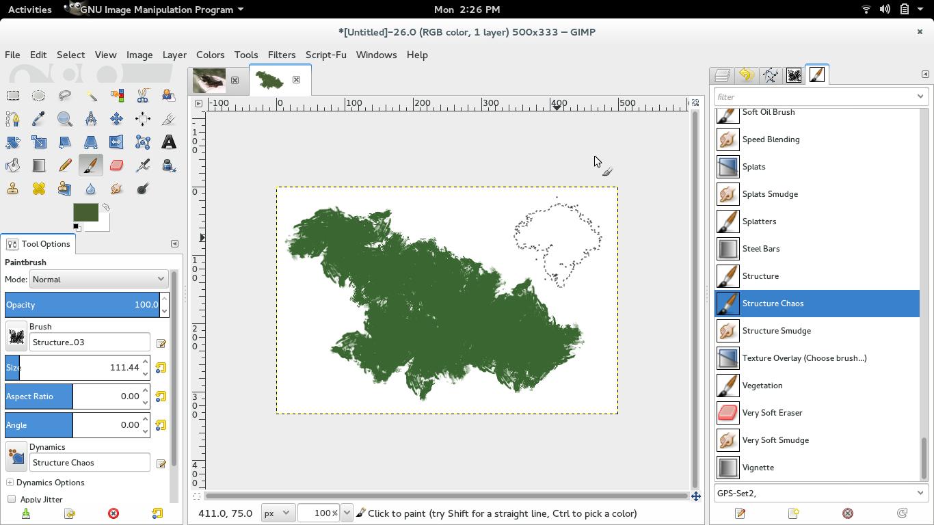Pick the Text tool
Viewport: 934px width, 525px height.
point(168,142)
